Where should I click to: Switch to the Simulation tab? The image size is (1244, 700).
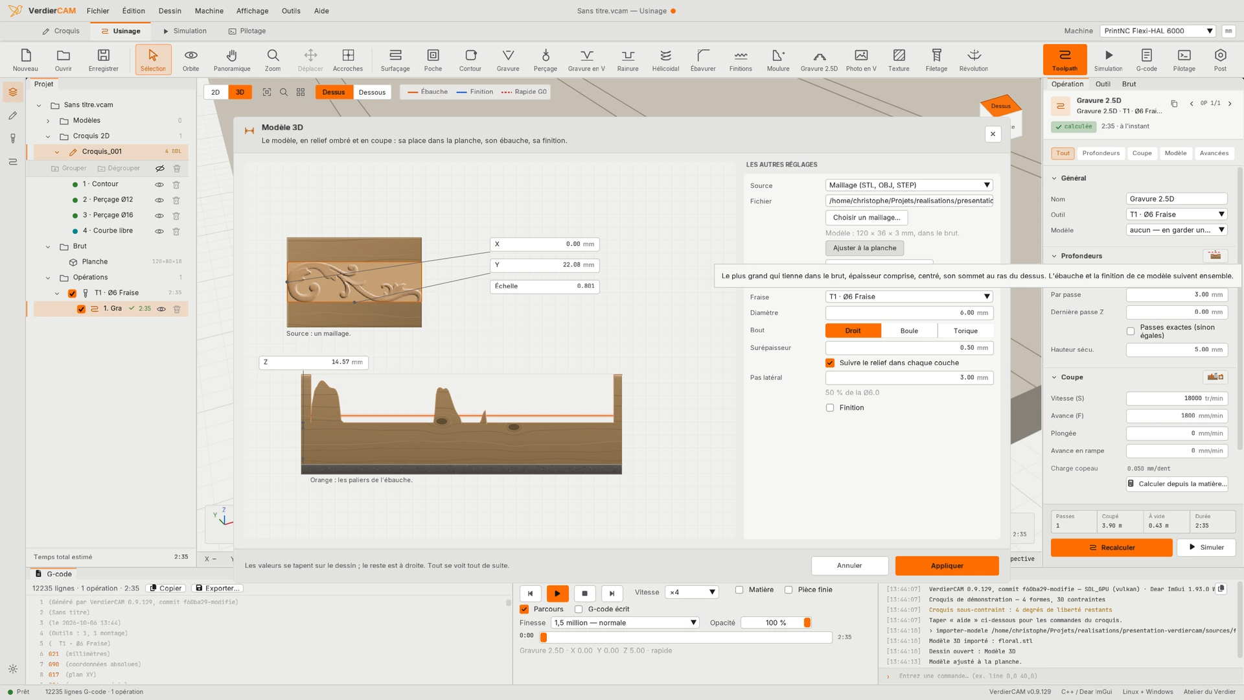point(185,31)
